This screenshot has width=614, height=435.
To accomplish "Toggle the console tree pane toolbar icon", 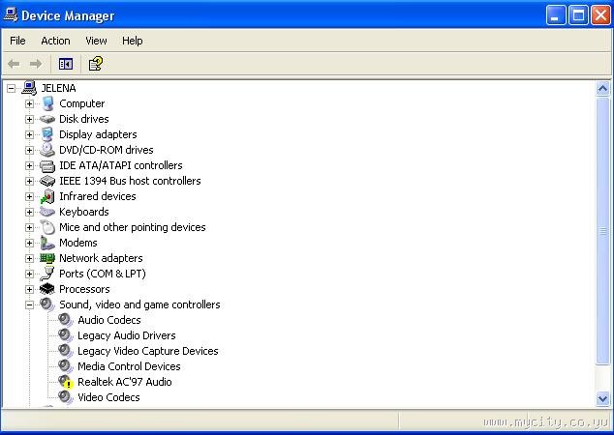I will pos(66,63).
